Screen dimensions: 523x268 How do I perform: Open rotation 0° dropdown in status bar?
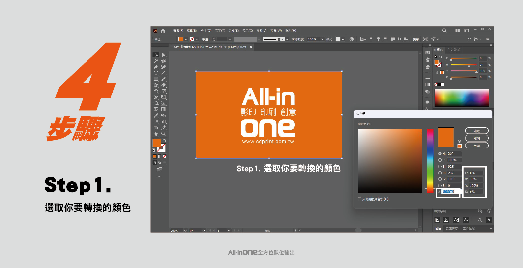204,231
